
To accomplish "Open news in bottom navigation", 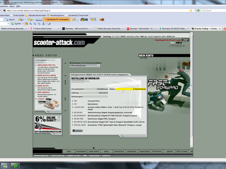I will 107,151.
